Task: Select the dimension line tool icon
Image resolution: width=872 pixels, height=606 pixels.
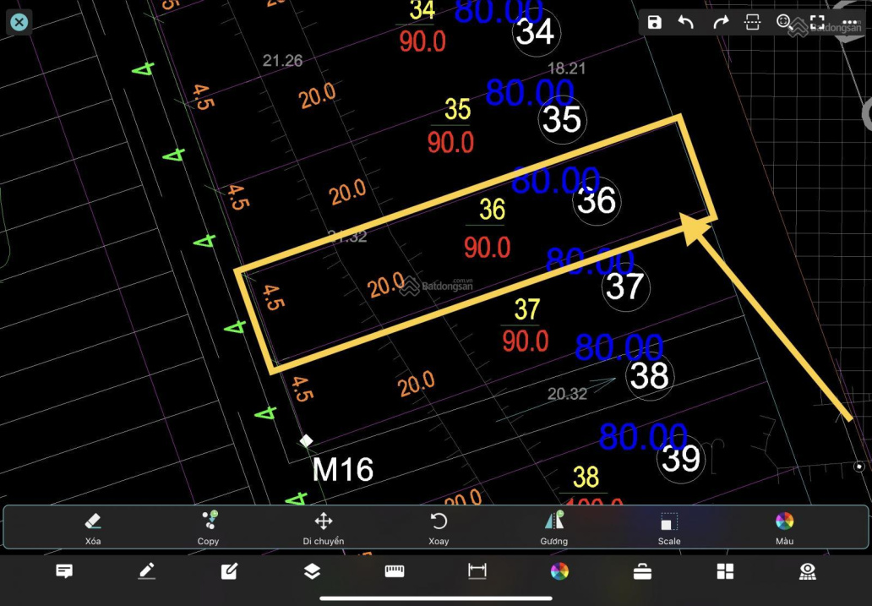Action: tap(477, 572)
